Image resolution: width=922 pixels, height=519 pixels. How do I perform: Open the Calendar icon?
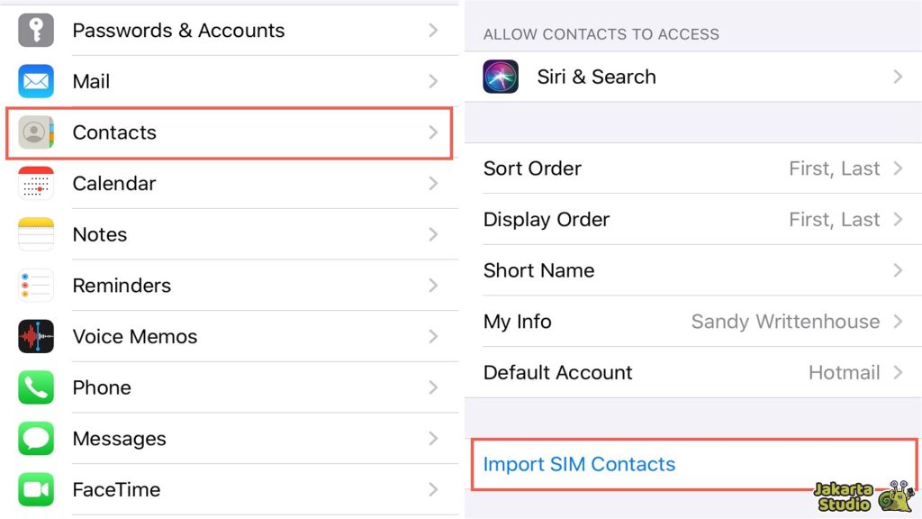click(34, 183)
